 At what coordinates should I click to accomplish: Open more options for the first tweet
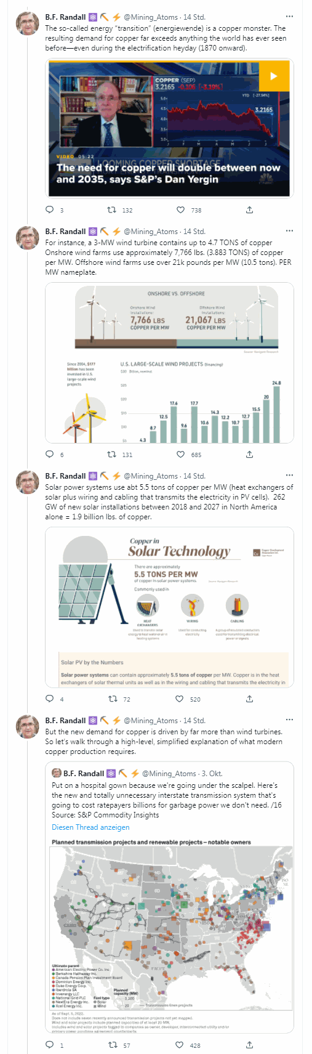pos(290,17)
